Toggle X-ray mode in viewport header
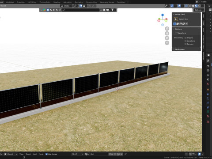 186,6
